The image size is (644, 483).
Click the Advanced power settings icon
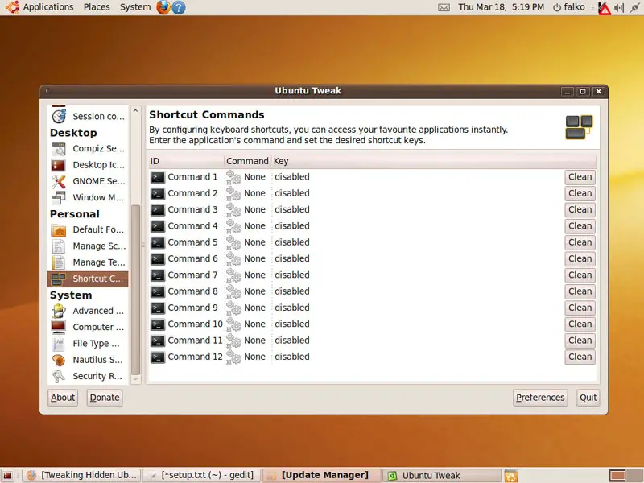point(58,311)
